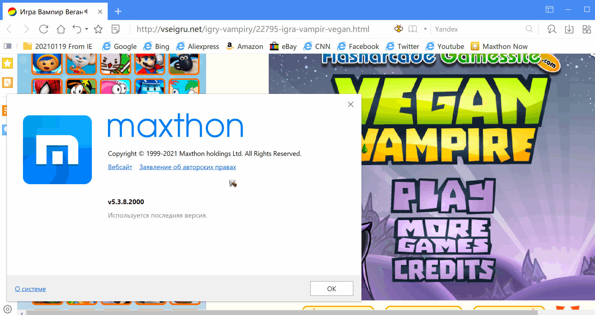Go to the Home page icon
Image resolution: width=595 pixels, height=315 pixels.
(x=61, y=29)
